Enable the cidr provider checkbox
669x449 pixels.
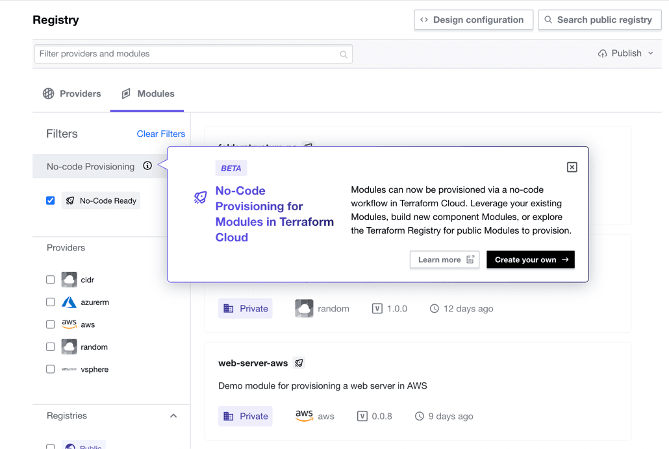coord(51,280)
